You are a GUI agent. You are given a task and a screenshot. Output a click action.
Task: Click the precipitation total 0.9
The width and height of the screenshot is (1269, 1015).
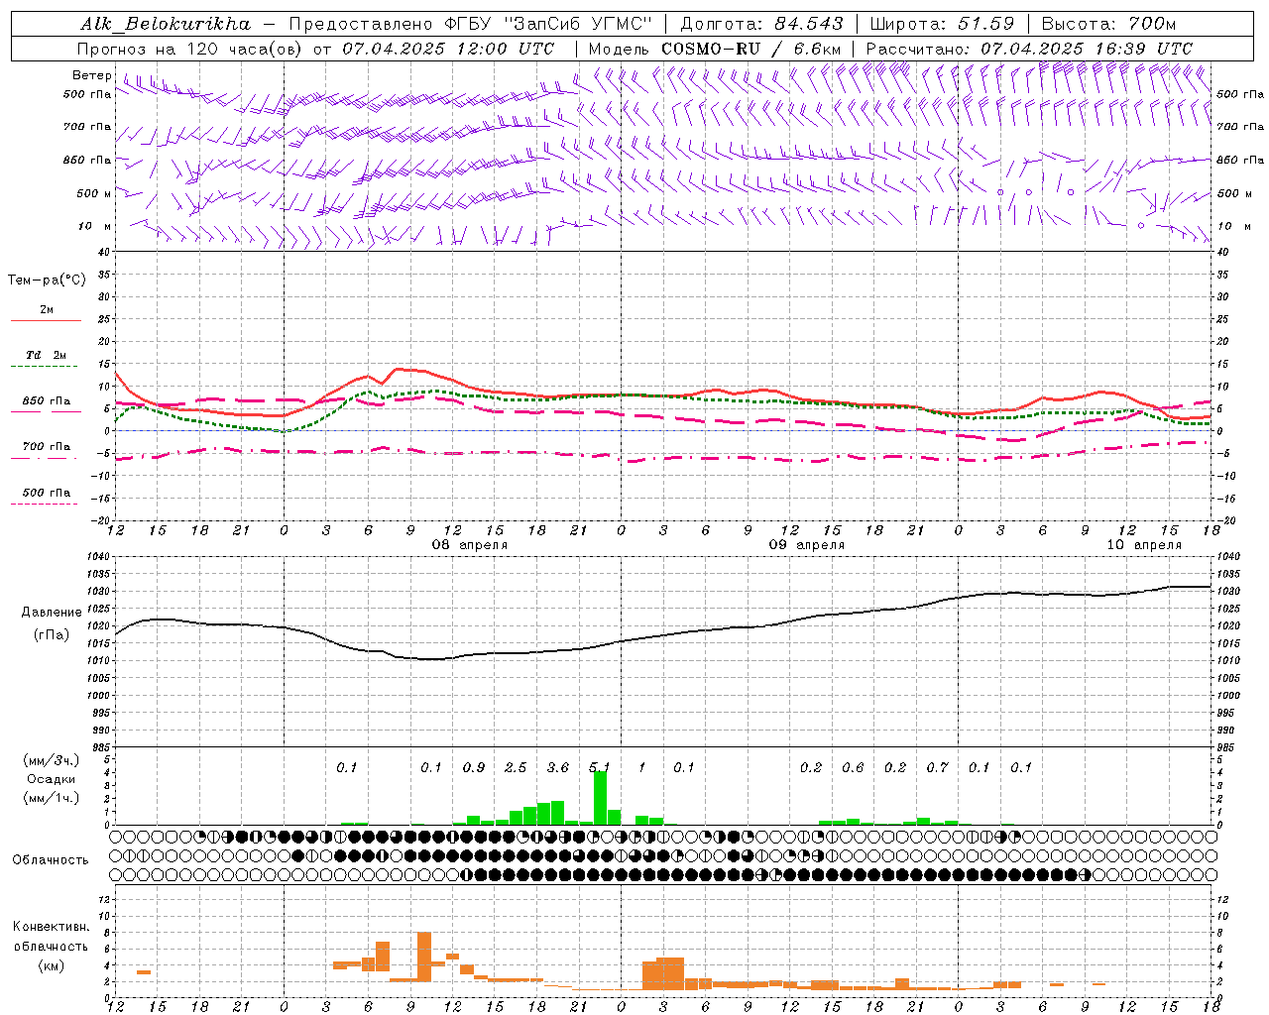(474, 767)
